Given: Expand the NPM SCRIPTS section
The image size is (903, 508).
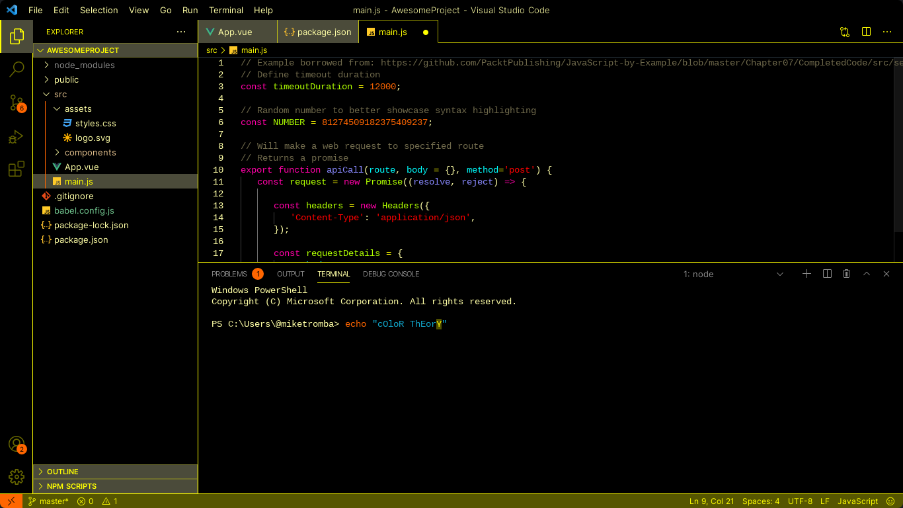Looking at the screenshot, I should tap(115, 486).
